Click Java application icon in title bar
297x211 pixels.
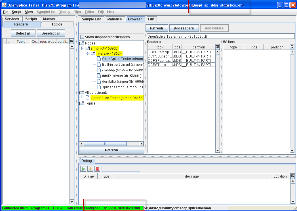click(4, 5)
